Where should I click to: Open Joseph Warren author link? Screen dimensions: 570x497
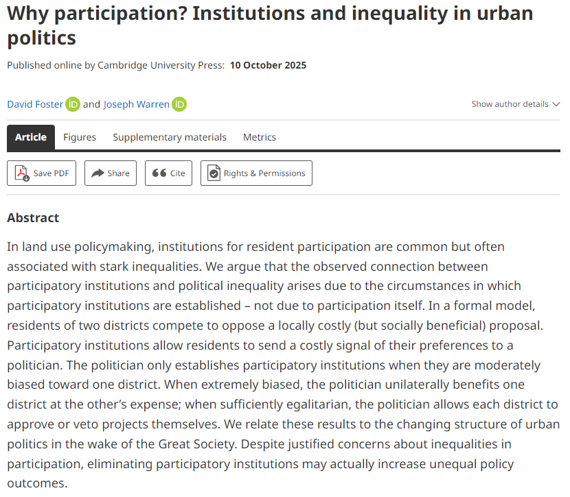pos(136,104)
